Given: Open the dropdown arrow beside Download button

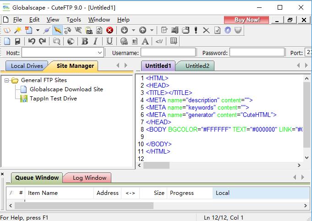Looking at the screenshot, I should [x=133, y=30].
